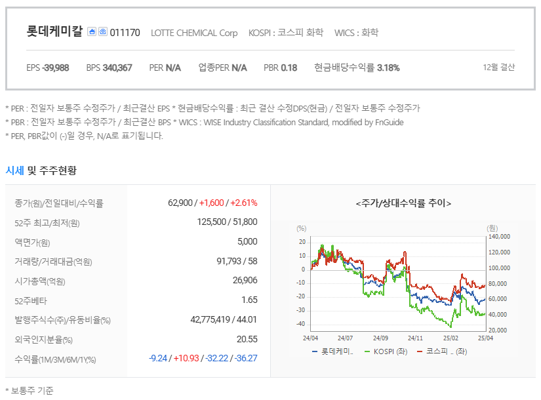Click the 현금배당수익률 3.18% figure

(357, 68)
